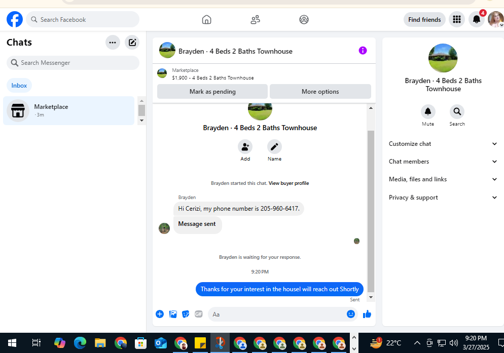Open the taskbar clock showing 9:20 PM
This screenshot has height=353, width=504.
pyautogui.click(x=476, y=343)
